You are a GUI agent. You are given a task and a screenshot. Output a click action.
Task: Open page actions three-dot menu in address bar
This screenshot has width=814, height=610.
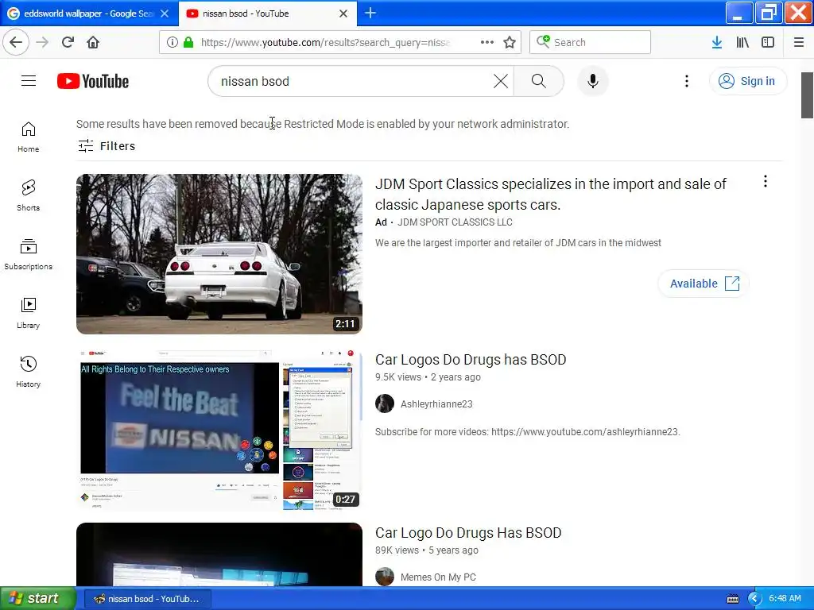click(x=487, y=42)
